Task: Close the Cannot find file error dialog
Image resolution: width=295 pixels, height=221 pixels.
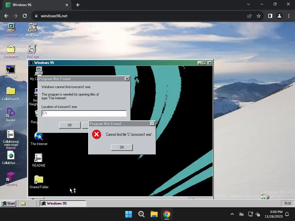Action: pos(152,123)
